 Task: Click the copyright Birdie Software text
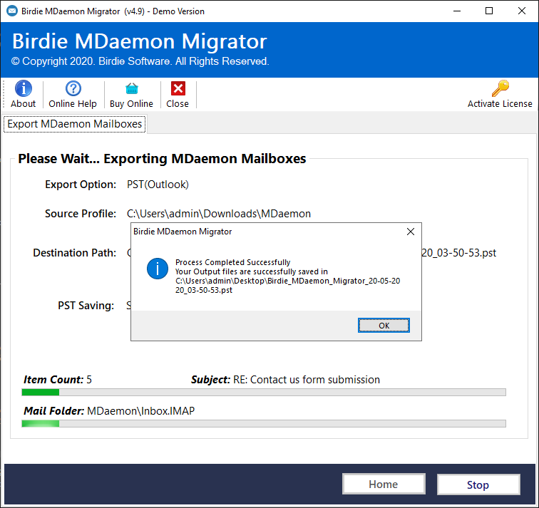point(140,61)
